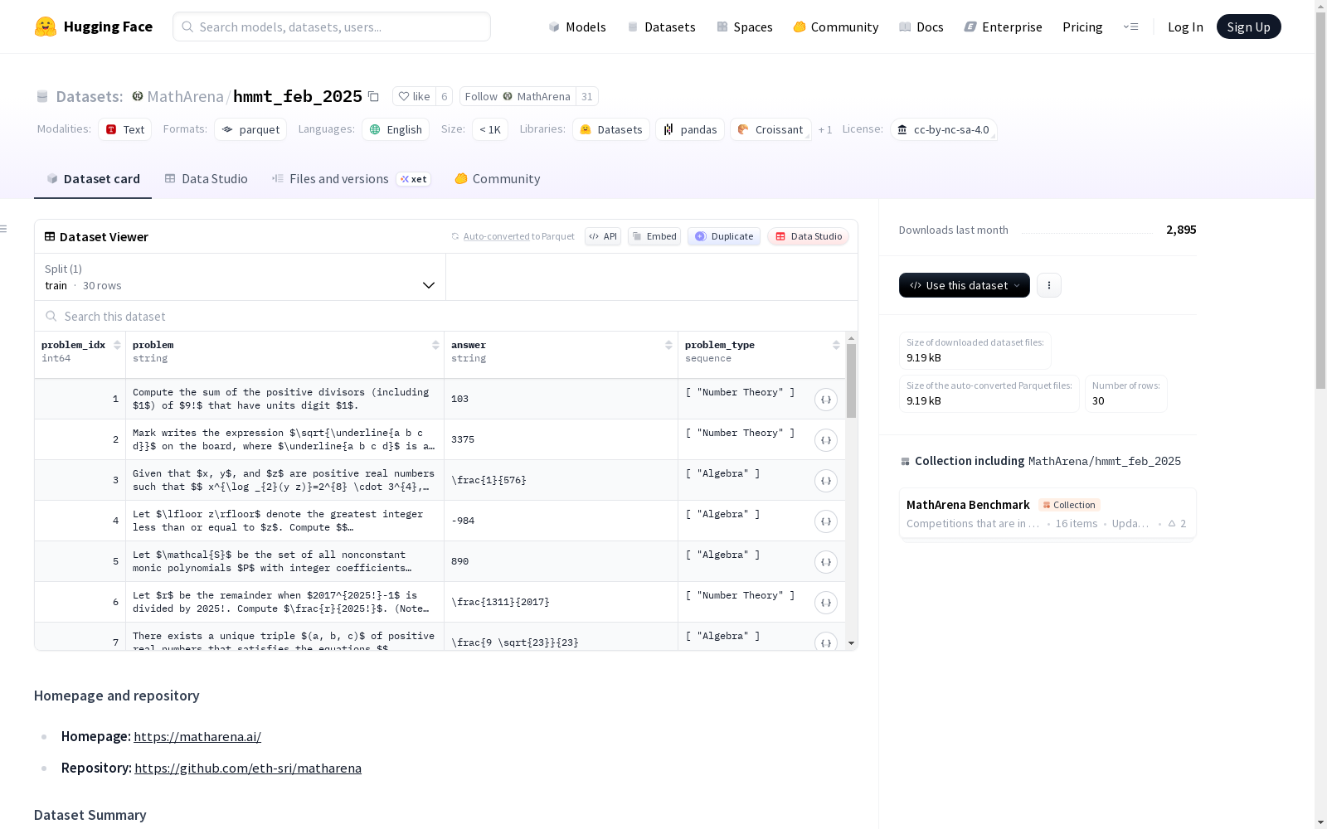
Task: Focus the search models, datasets, users field
Action: [x=332, y=27]
